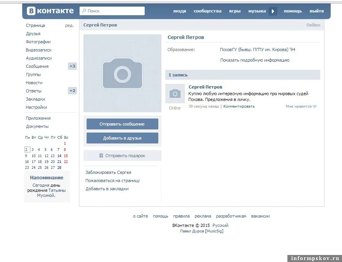Open разработчикам in the footer
This screenshot has height=262, width=342.
(231, 216)
